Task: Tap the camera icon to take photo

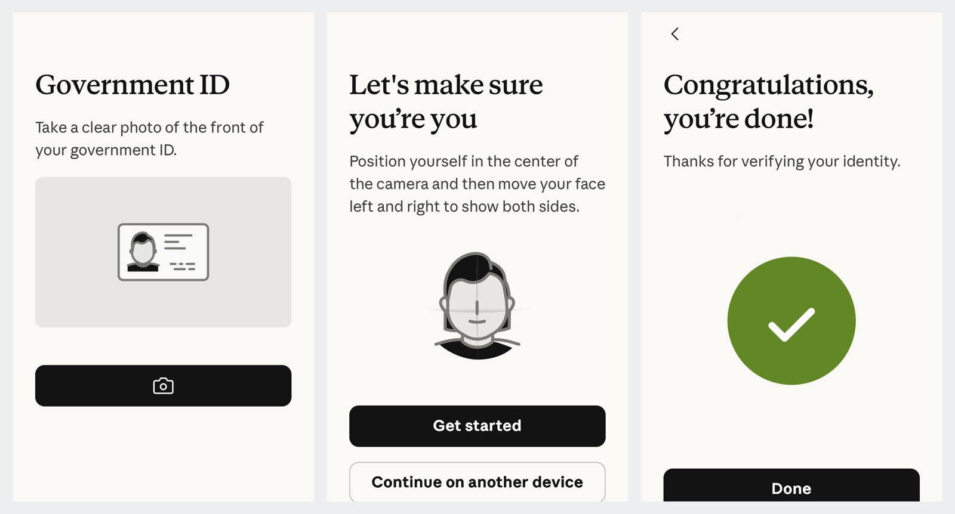Action: 163,386
